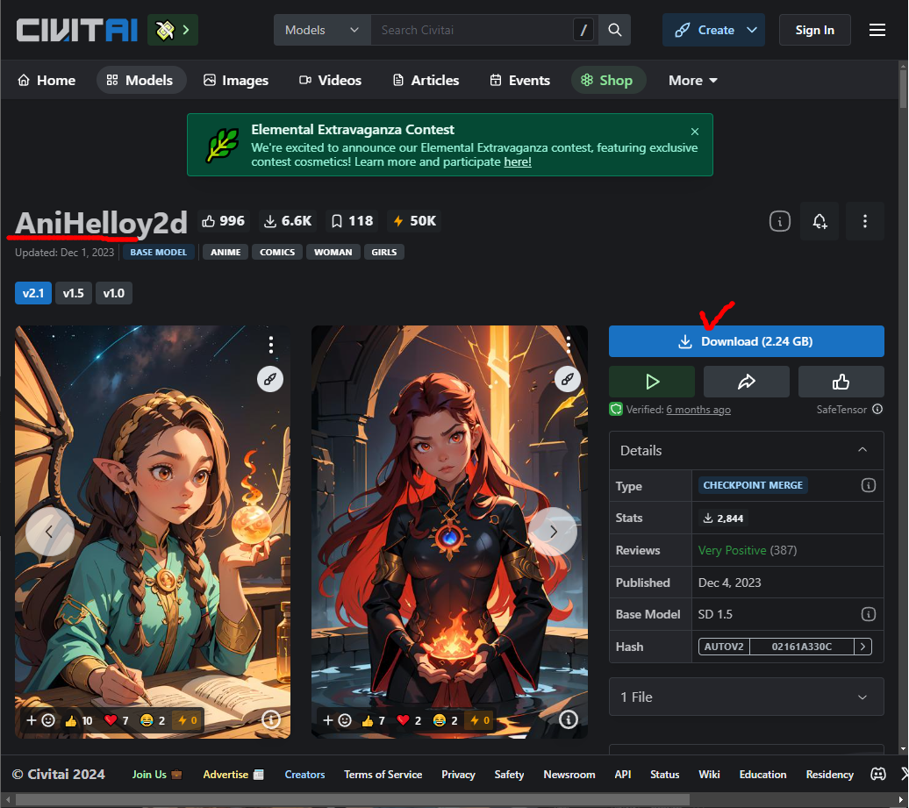Open the hamburger menu
The height and width of the screenshot is (808, 909).
[x=877, y=30]
